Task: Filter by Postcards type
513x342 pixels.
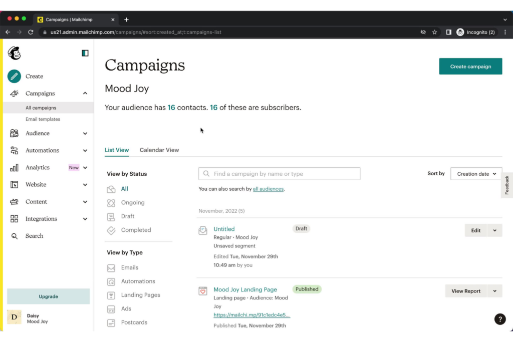Action: [134, 322]
